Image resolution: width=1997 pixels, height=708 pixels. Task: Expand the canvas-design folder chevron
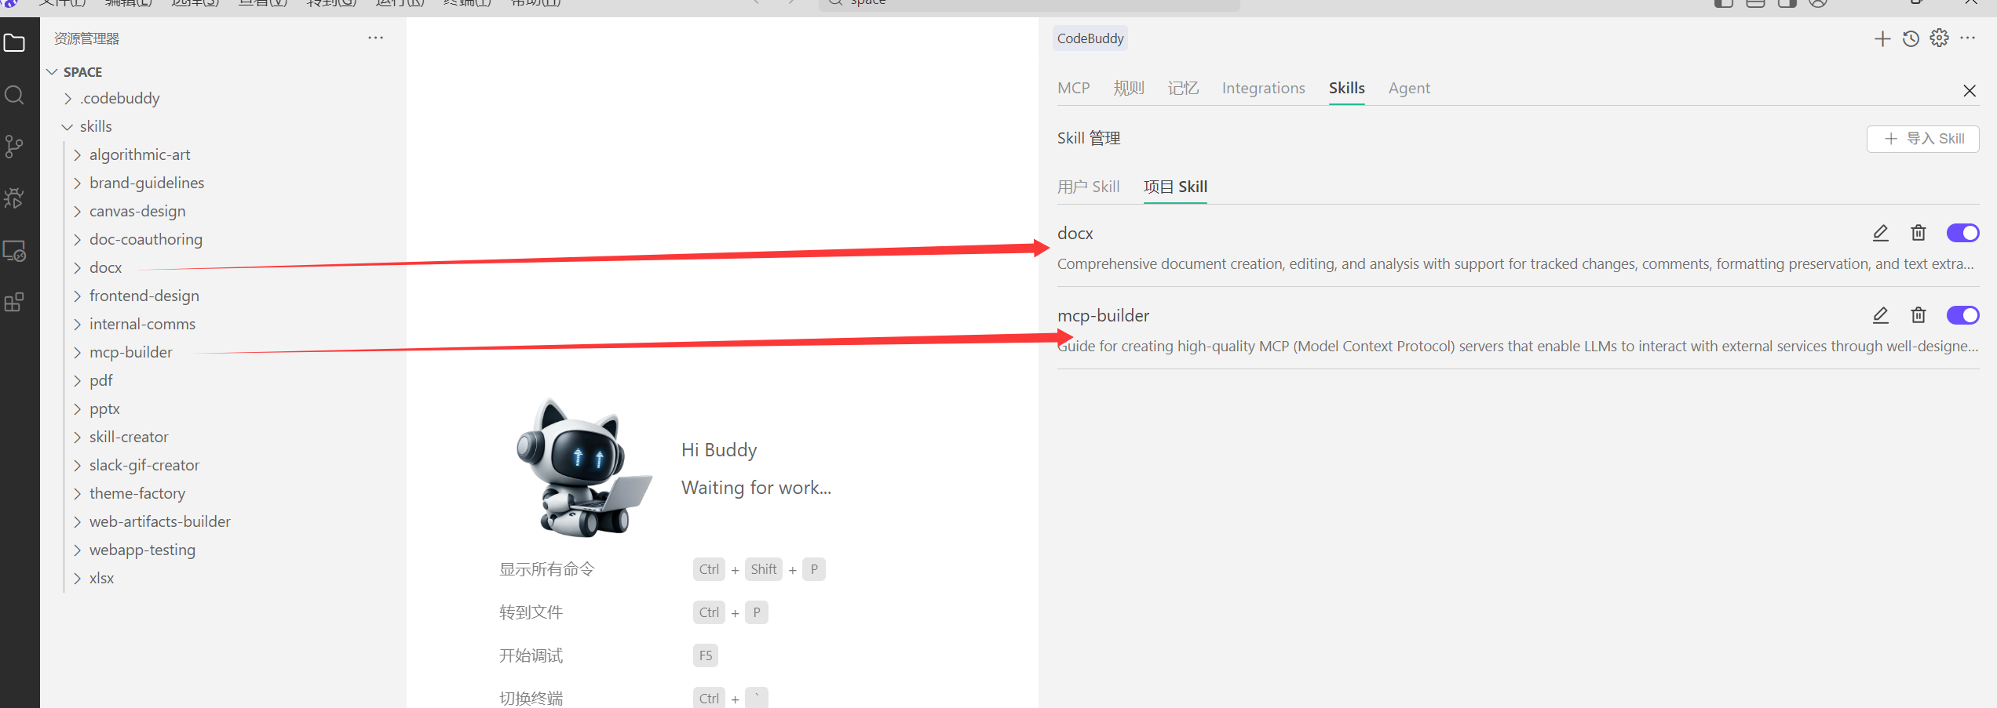click(x=77, y=212)
